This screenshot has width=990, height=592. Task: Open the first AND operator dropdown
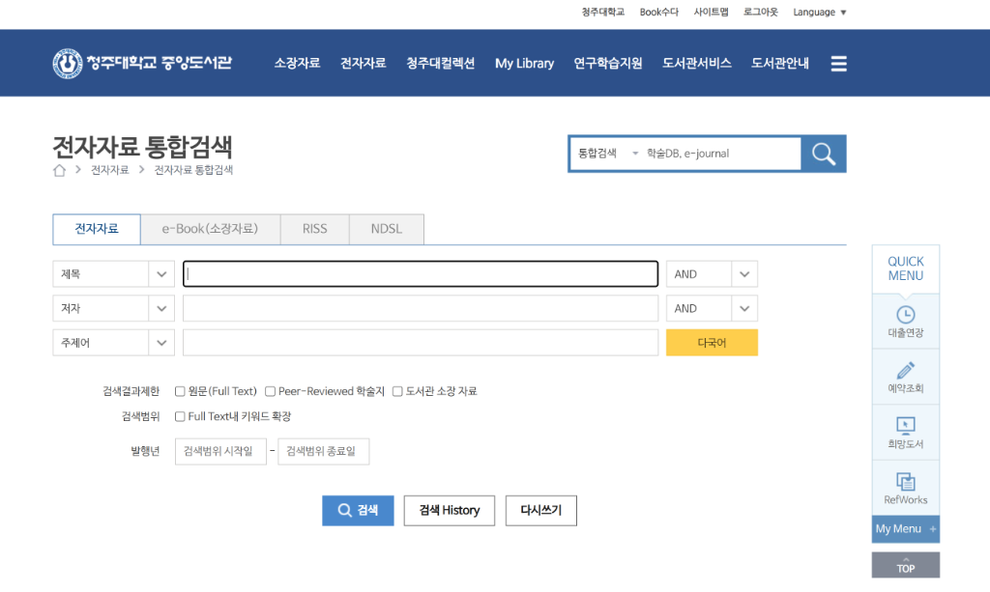point(743,274)
